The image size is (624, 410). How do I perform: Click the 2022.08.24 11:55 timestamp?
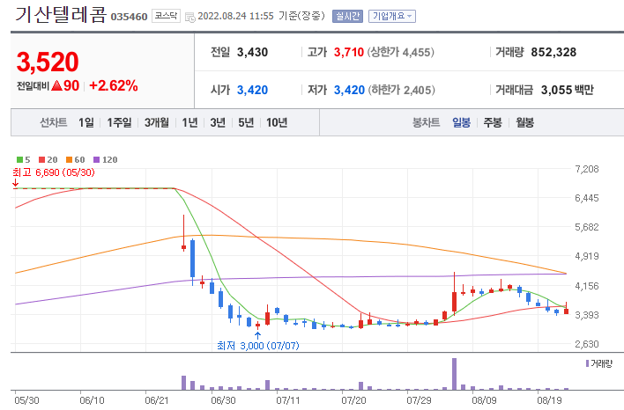(235, 17)
